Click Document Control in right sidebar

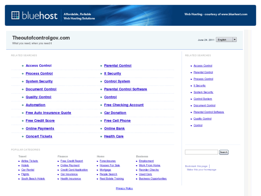pyautogui.click(x=204, y=105)
